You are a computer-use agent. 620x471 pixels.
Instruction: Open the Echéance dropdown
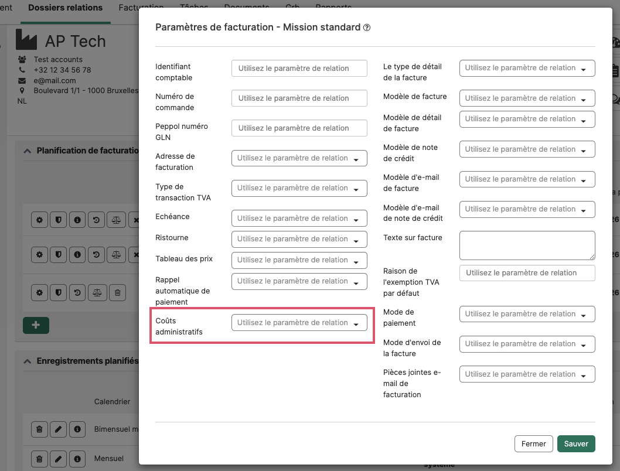coord(299,218)
